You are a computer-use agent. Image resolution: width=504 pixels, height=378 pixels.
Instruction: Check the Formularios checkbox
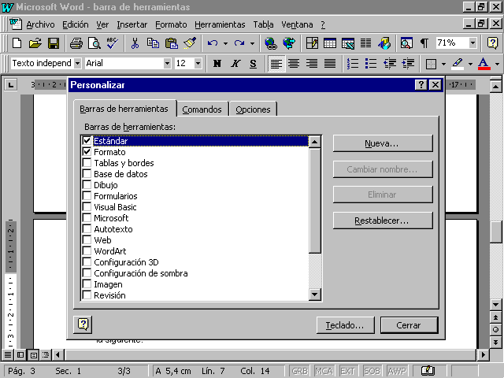(87, 195)
